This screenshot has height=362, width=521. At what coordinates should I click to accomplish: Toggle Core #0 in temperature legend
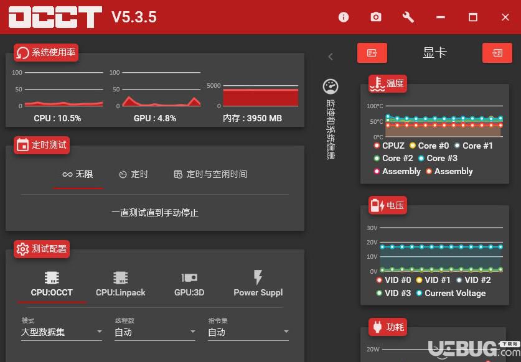click(429, 146)
